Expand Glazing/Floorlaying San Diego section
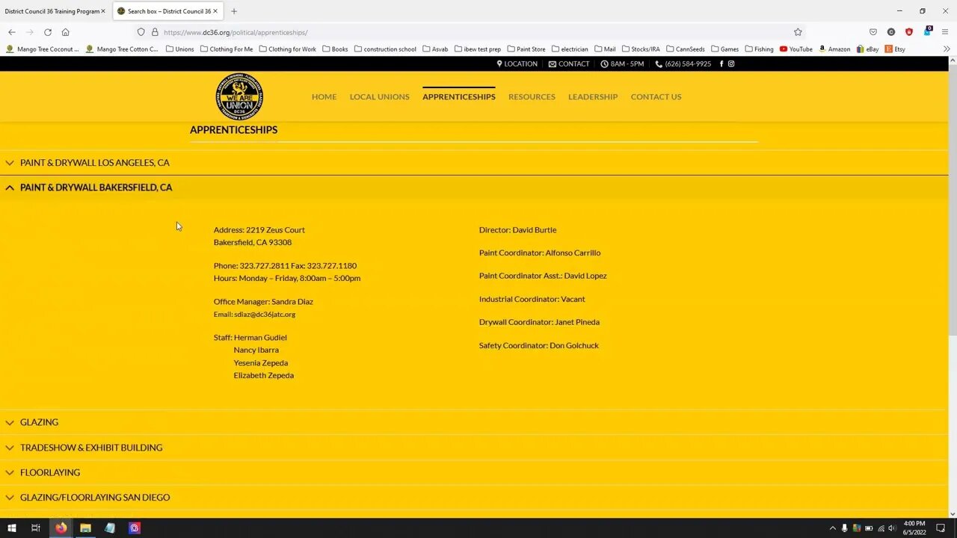Screen dimensions: 957x538 coord(474,497)
